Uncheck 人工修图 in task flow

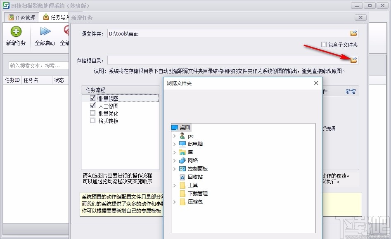(x=93, y=105)
